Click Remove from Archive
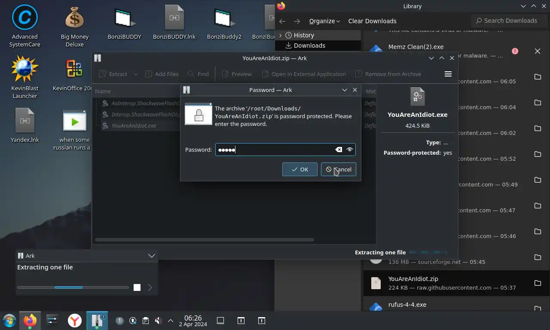This screenshot has height=330, width=550. 388,74
